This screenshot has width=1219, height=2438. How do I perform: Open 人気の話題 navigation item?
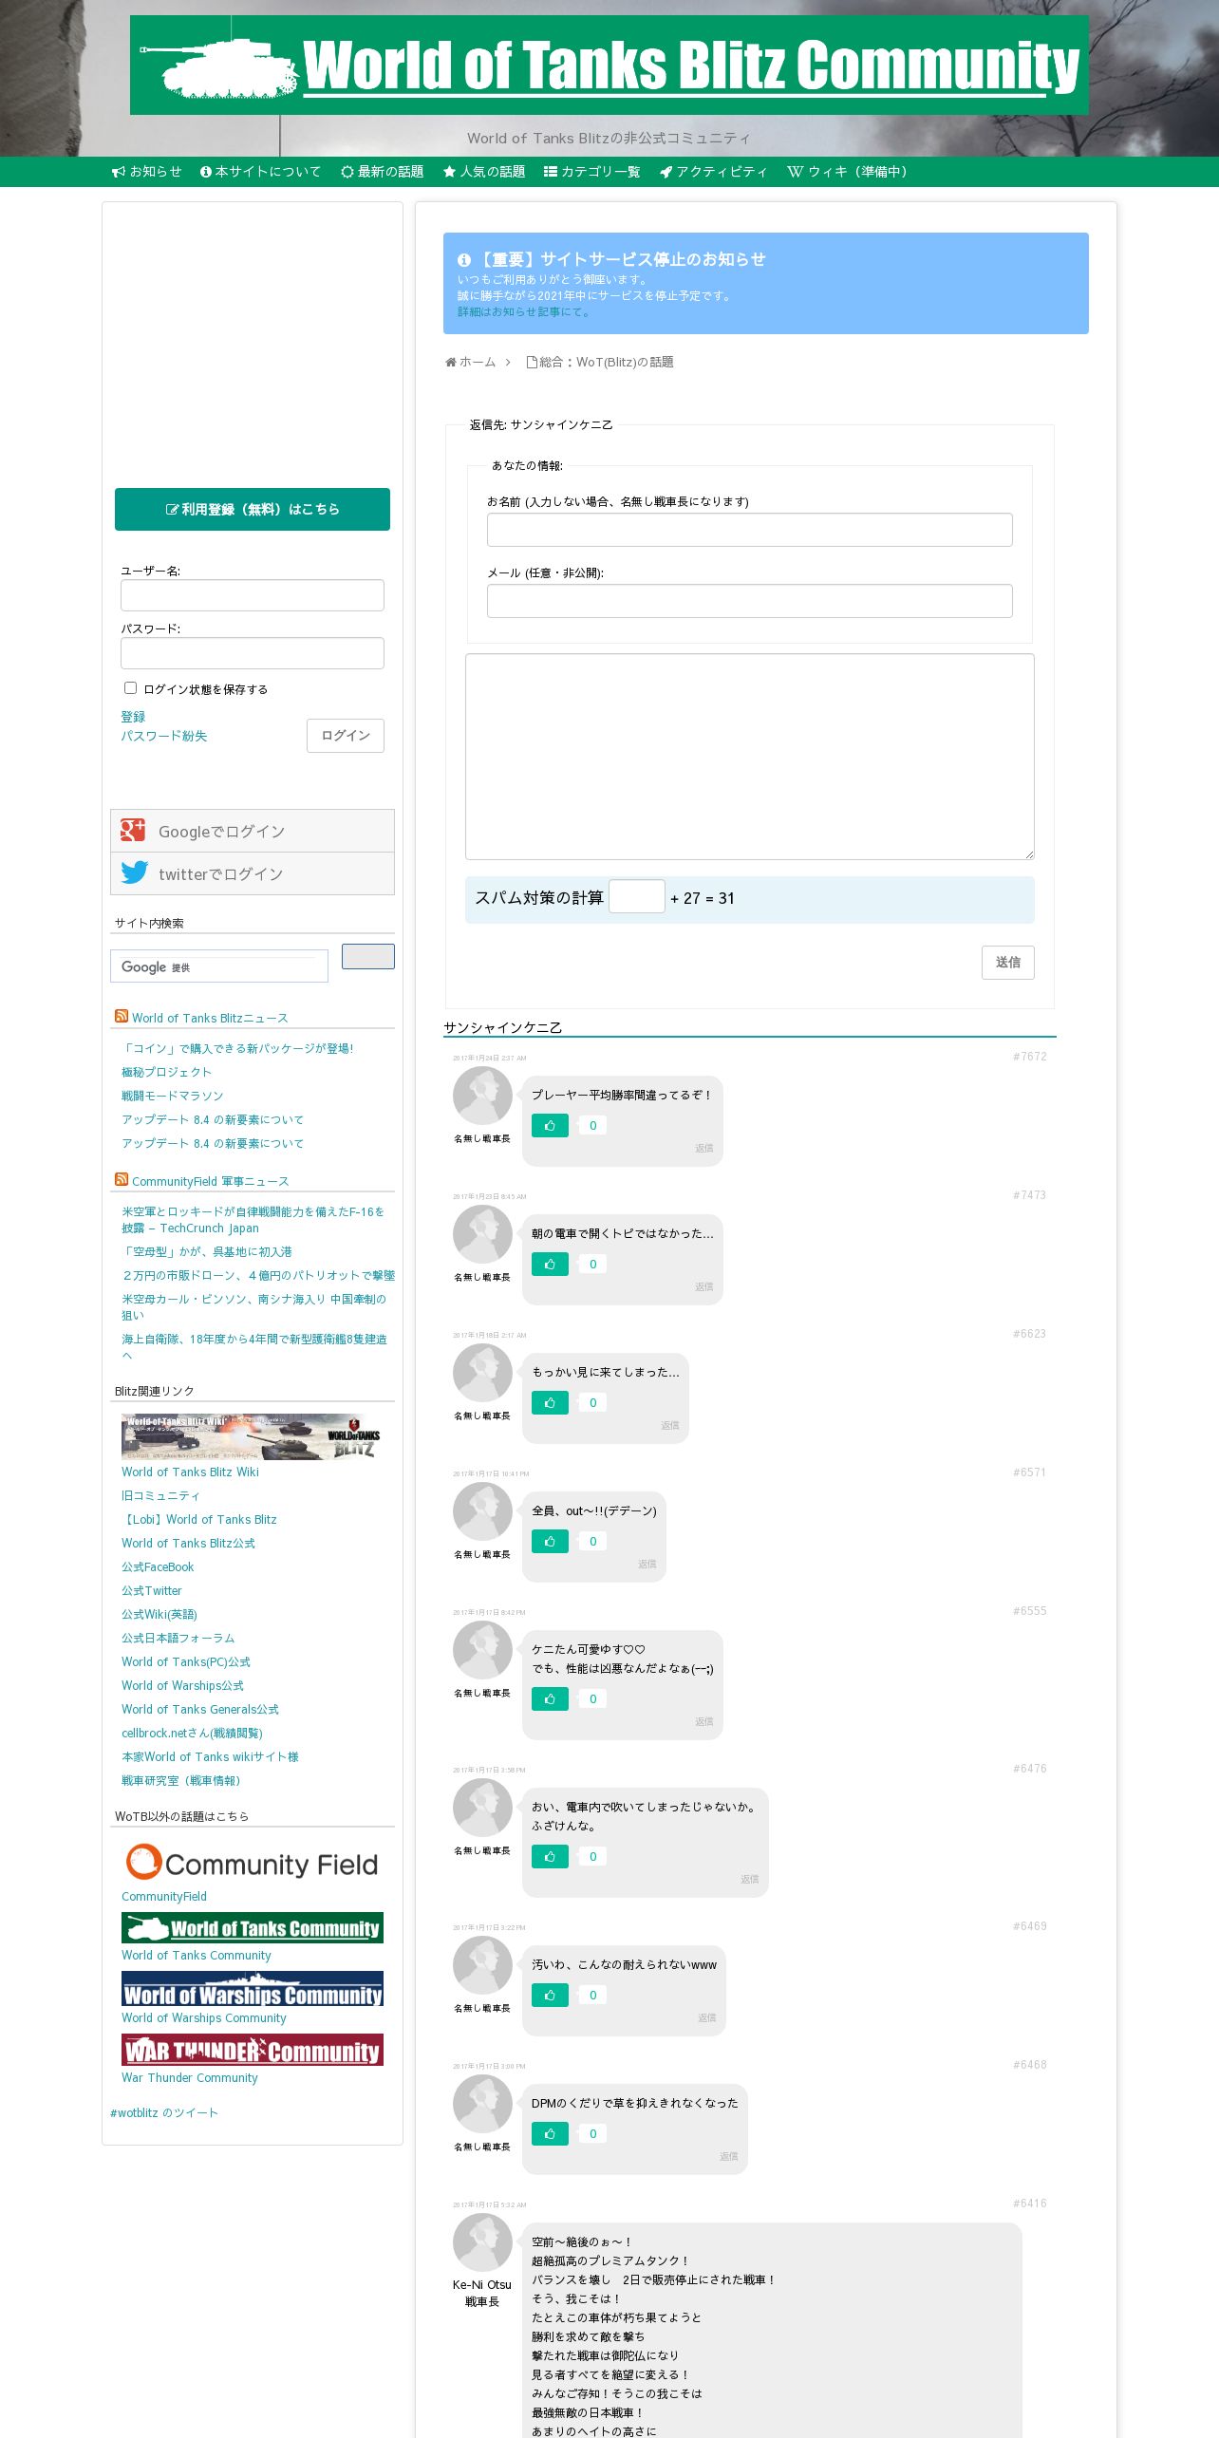(x=484, y=172)
